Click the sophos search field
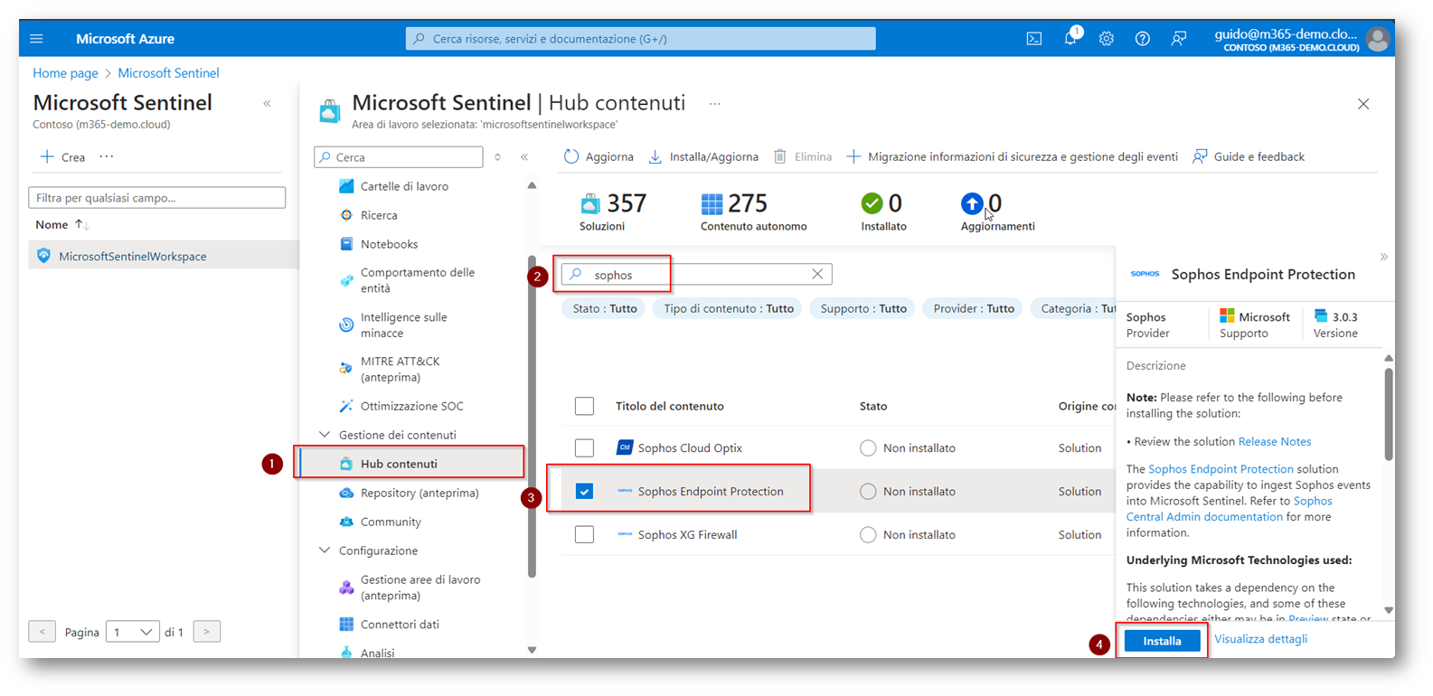 click(696, 274)
